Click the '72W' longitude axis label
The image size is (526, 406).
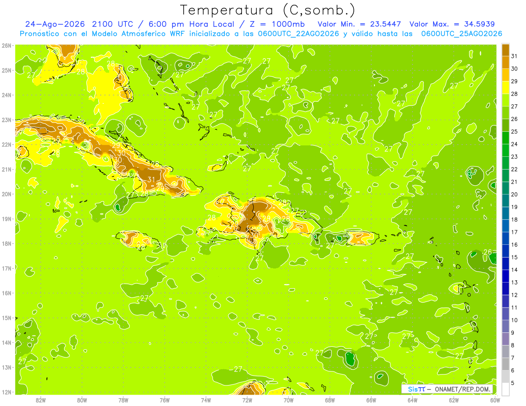pos(247,400)
